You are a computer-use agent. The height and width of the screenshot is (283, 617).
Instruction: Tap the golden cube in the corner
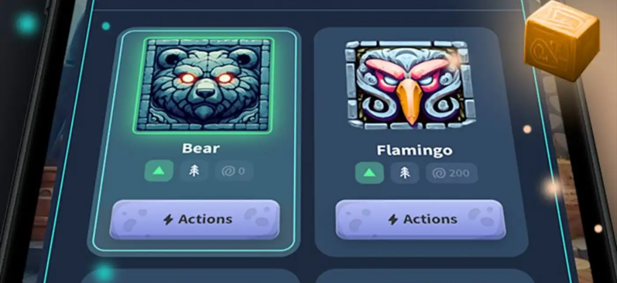point(561,41)
